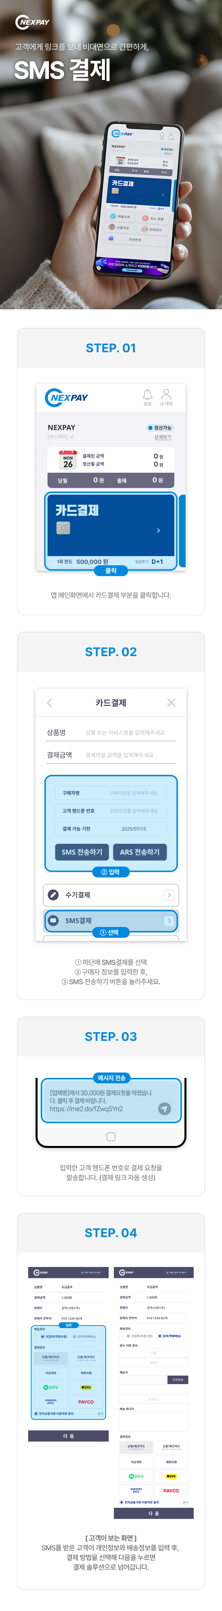Tap the pencil icon beside 수기결제
This screenshot has width=222, height=1611.
point(54,895)
